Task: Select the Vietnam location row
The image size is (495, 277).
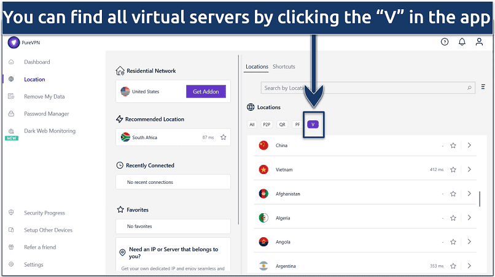Action: tap(365, 170)
